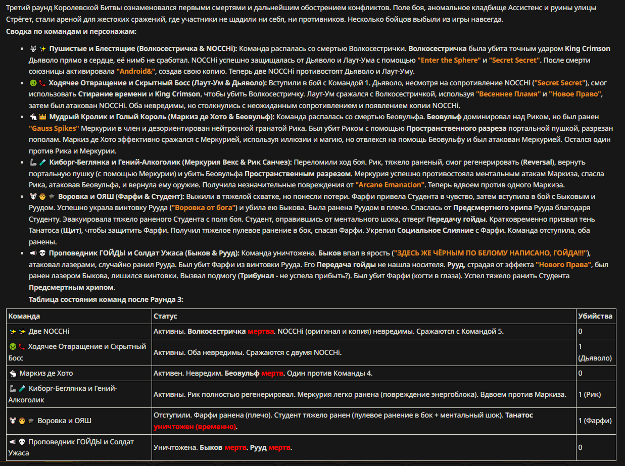Click the orange "Arcane Emanation" text
The image size is (625, 466).
pyautogui.click(x=391, y=184)
